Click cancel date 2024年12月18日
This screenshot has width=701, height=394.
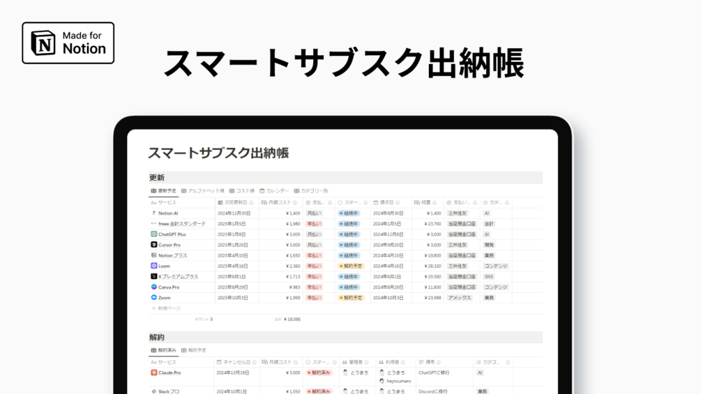[232, 372]
